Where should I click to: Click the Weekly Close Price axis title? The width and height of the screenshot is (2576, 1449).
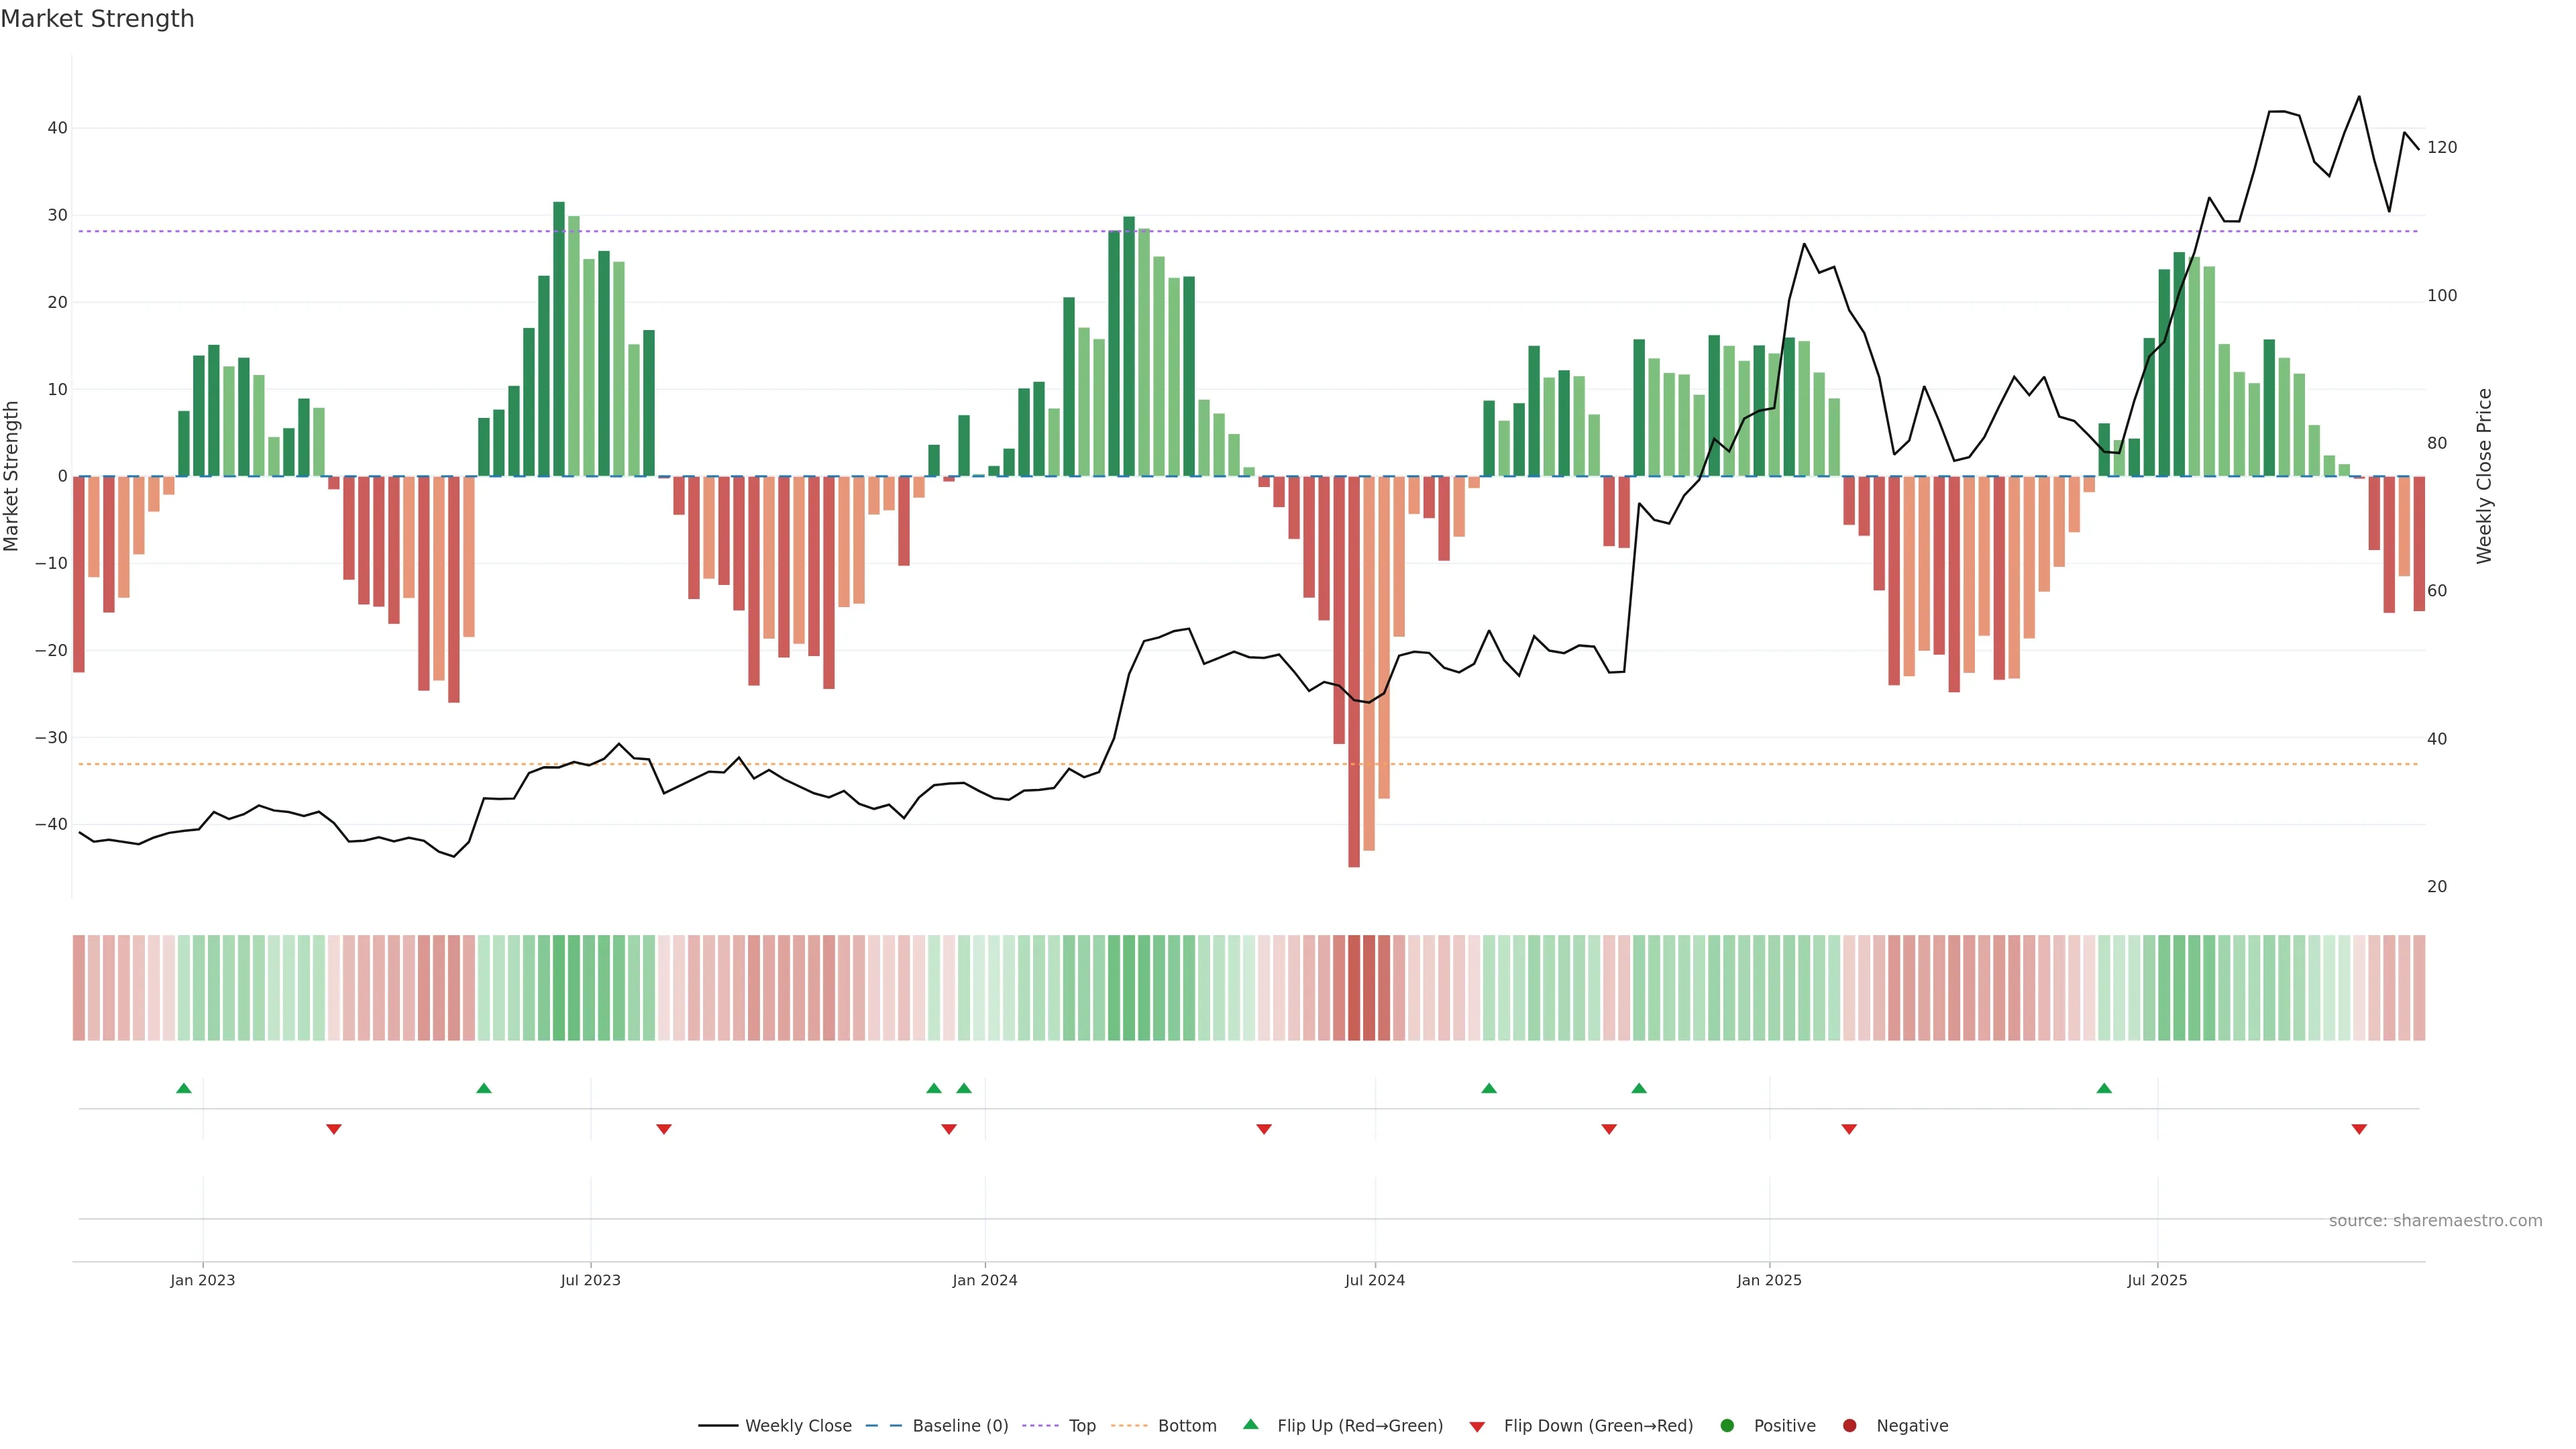click(x=2485, y=476)
